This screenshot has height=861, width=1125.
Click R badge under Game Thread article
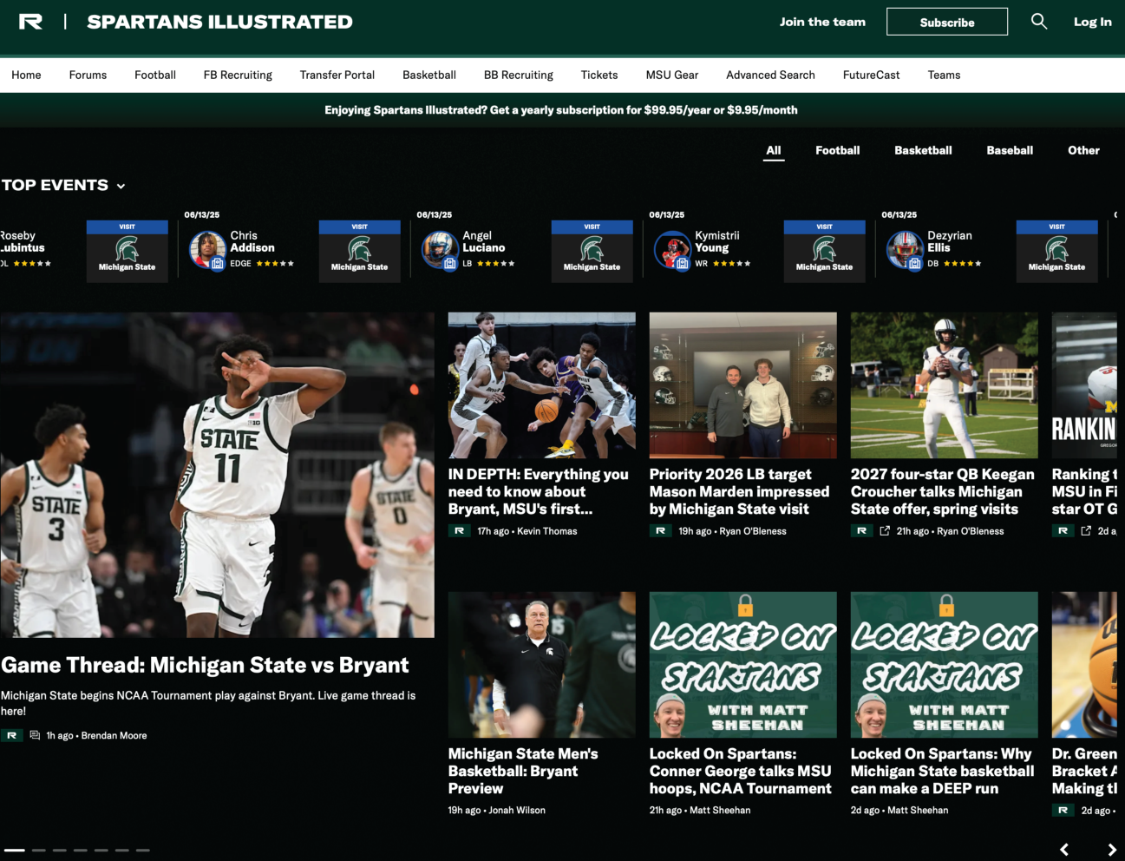point(11,735)
